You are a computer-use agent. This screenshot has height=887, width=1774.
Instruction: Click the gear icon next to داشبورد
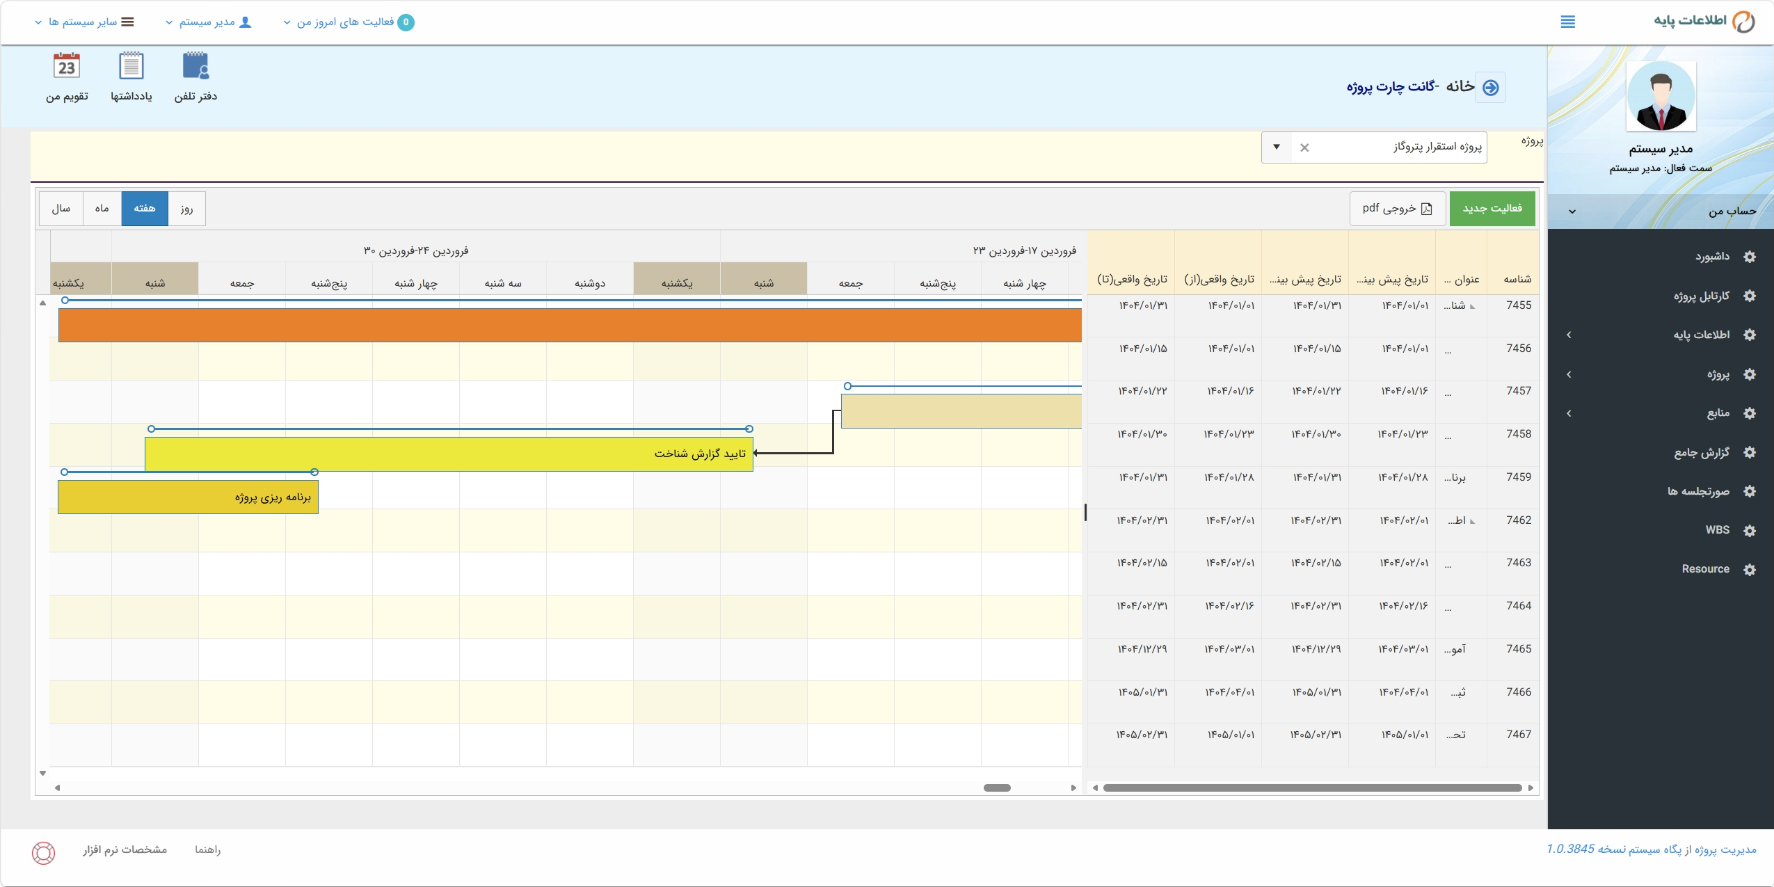1750,257
